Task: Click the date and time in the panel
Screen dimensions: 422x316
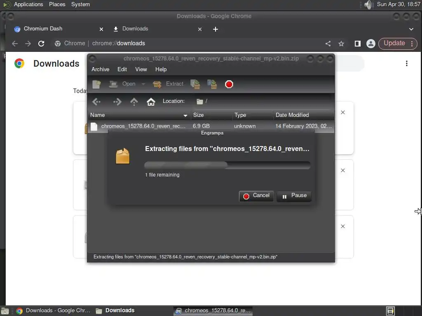Action: [399, 4]
